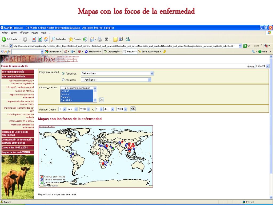Edit the page with the Word icon
Viewport: 273px width, 205px height.
[106, 40]
